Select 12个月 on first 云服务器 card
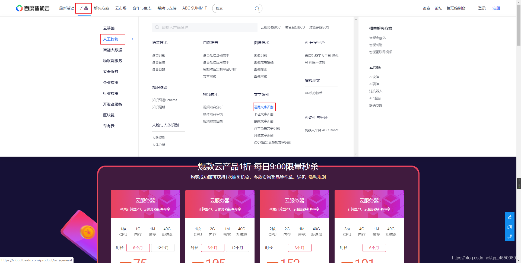The height and width of the screenshot is (263, 521). [x=163, y=248]
